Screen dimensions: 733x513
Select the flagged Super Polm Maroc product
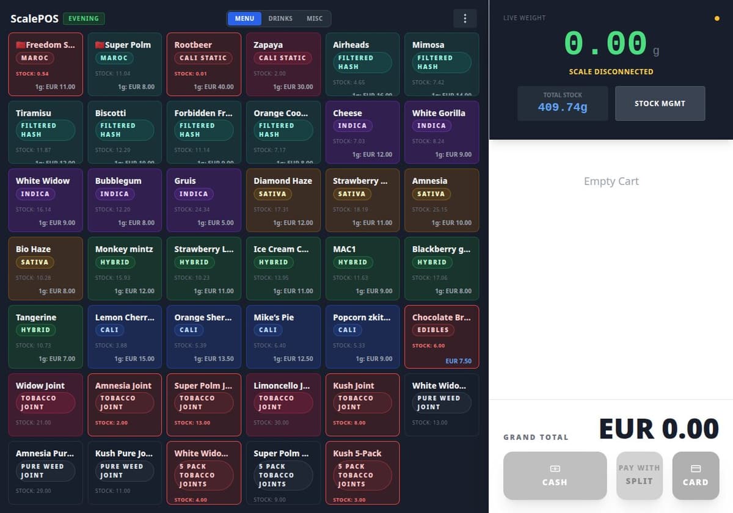(125, 64)
